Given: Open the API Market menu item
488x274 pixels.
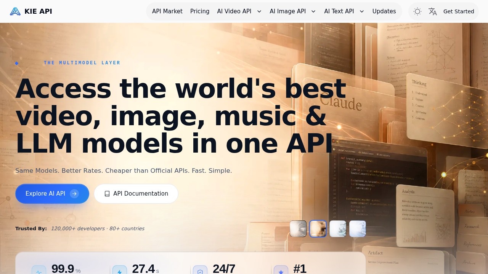Looking at the screenshot, I should [167, 11].
